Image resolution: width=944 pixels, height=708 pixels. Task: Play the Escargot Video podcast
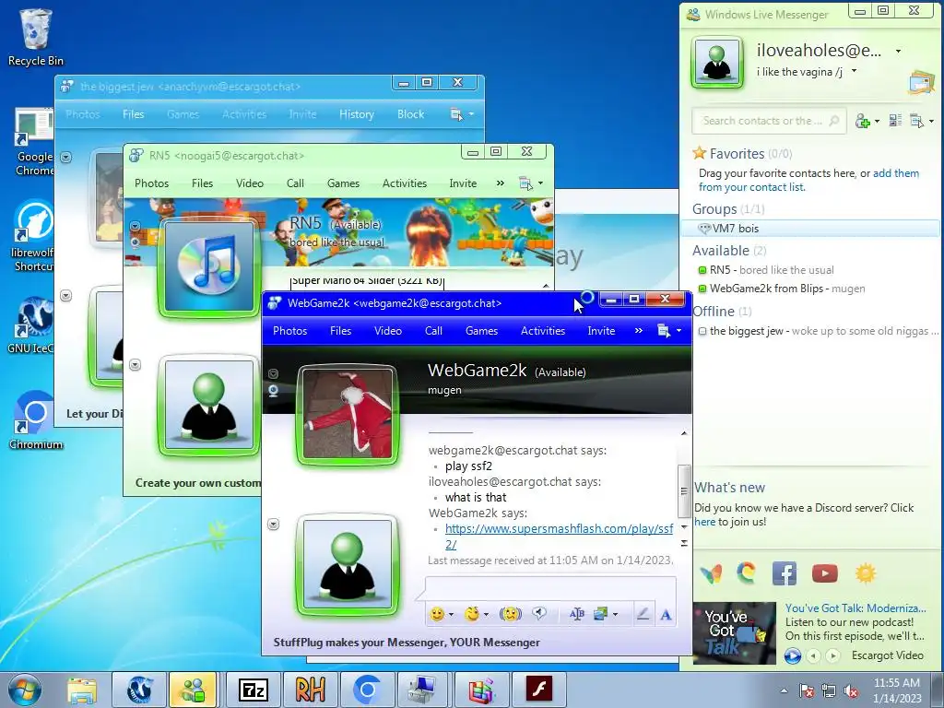pos(792,655)
